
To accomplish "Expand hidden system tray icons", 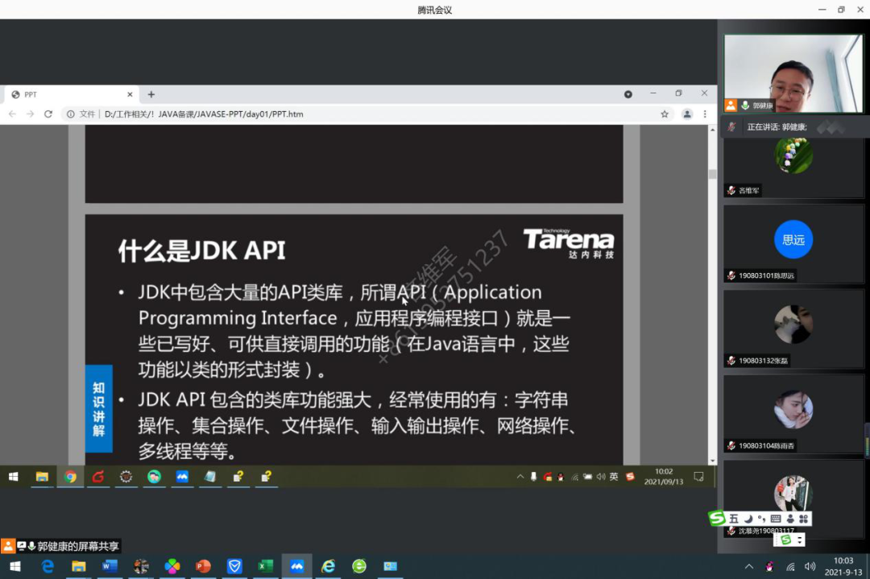I will tap(749, 566).
